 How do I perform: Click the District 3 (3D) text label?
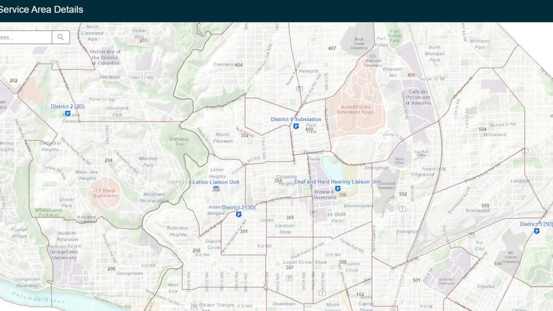[x=239, y=207]
